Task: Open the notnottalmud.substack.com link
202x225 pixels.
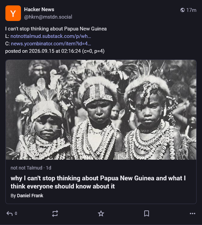Action: 51,36
